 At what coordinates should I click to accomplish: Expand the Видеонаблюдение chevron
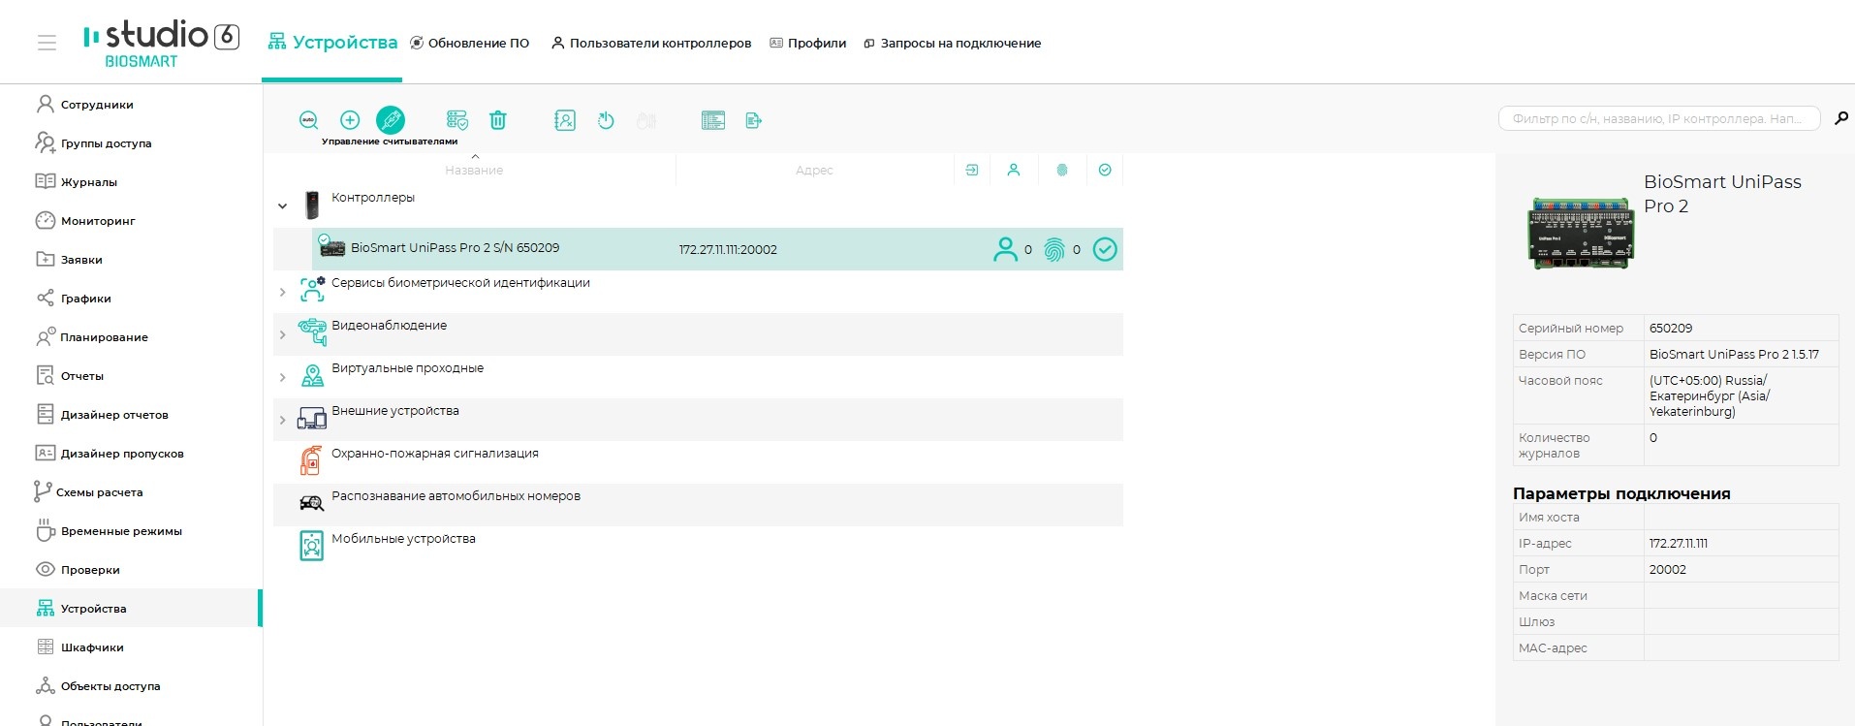(282, 334)
